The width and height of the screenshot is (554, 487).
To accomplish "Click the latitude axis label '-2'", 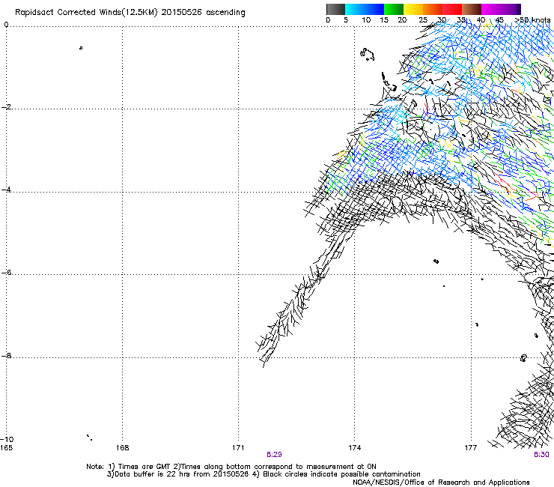I will [x=6, y=107].
